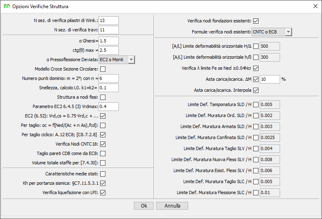Toggle Struttura a nodi fissi checkbox
This screenshot has width=322, height=219.
click(103, 97)
